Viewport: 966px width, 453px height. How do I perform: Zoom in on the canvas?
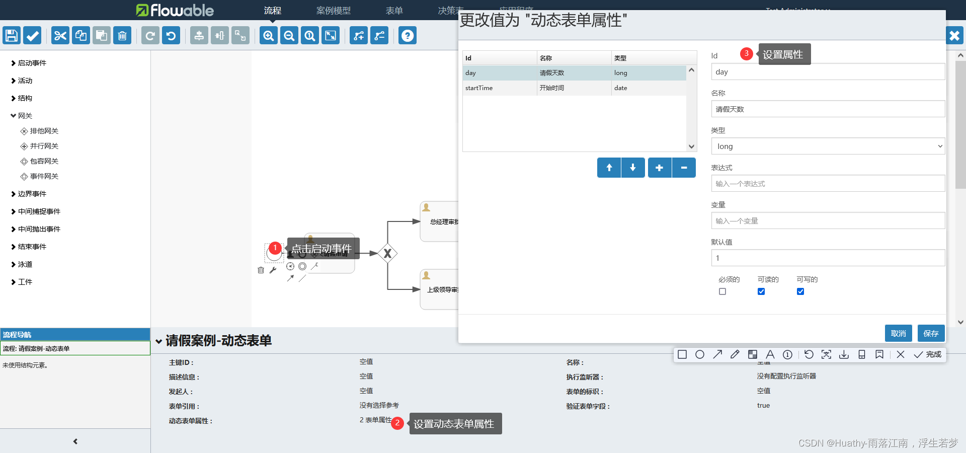[269, 36]
